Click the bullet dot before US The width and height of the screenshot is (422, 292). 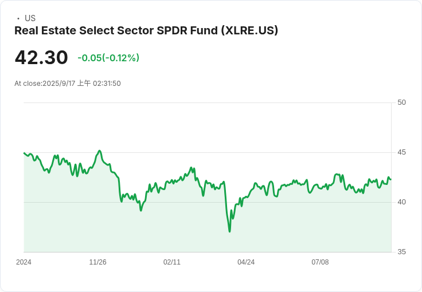pyautogui.click(x=18, y=18)
